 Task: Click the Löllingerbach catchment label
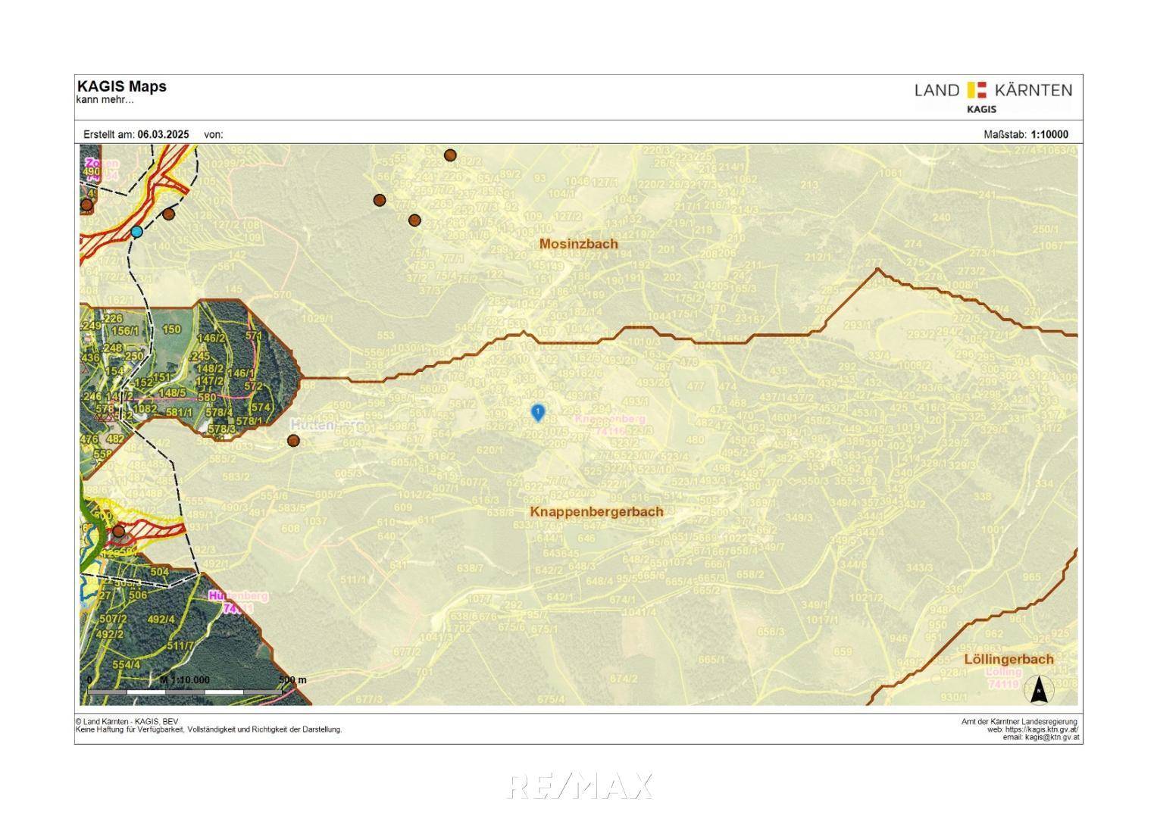pyautogui.click(x=1008, y=659)
